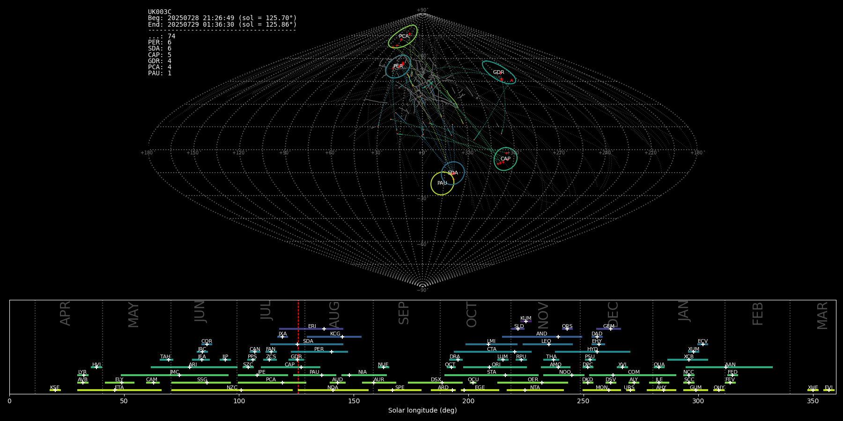This screenshot has width=843, height=421.
Task: Click the red dashed current solar longitude line
Action: tap(298, 347)
